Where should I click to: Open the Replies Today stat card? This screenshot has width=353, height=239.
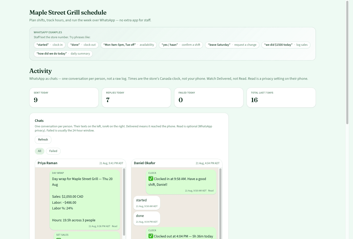click(136, 97)
